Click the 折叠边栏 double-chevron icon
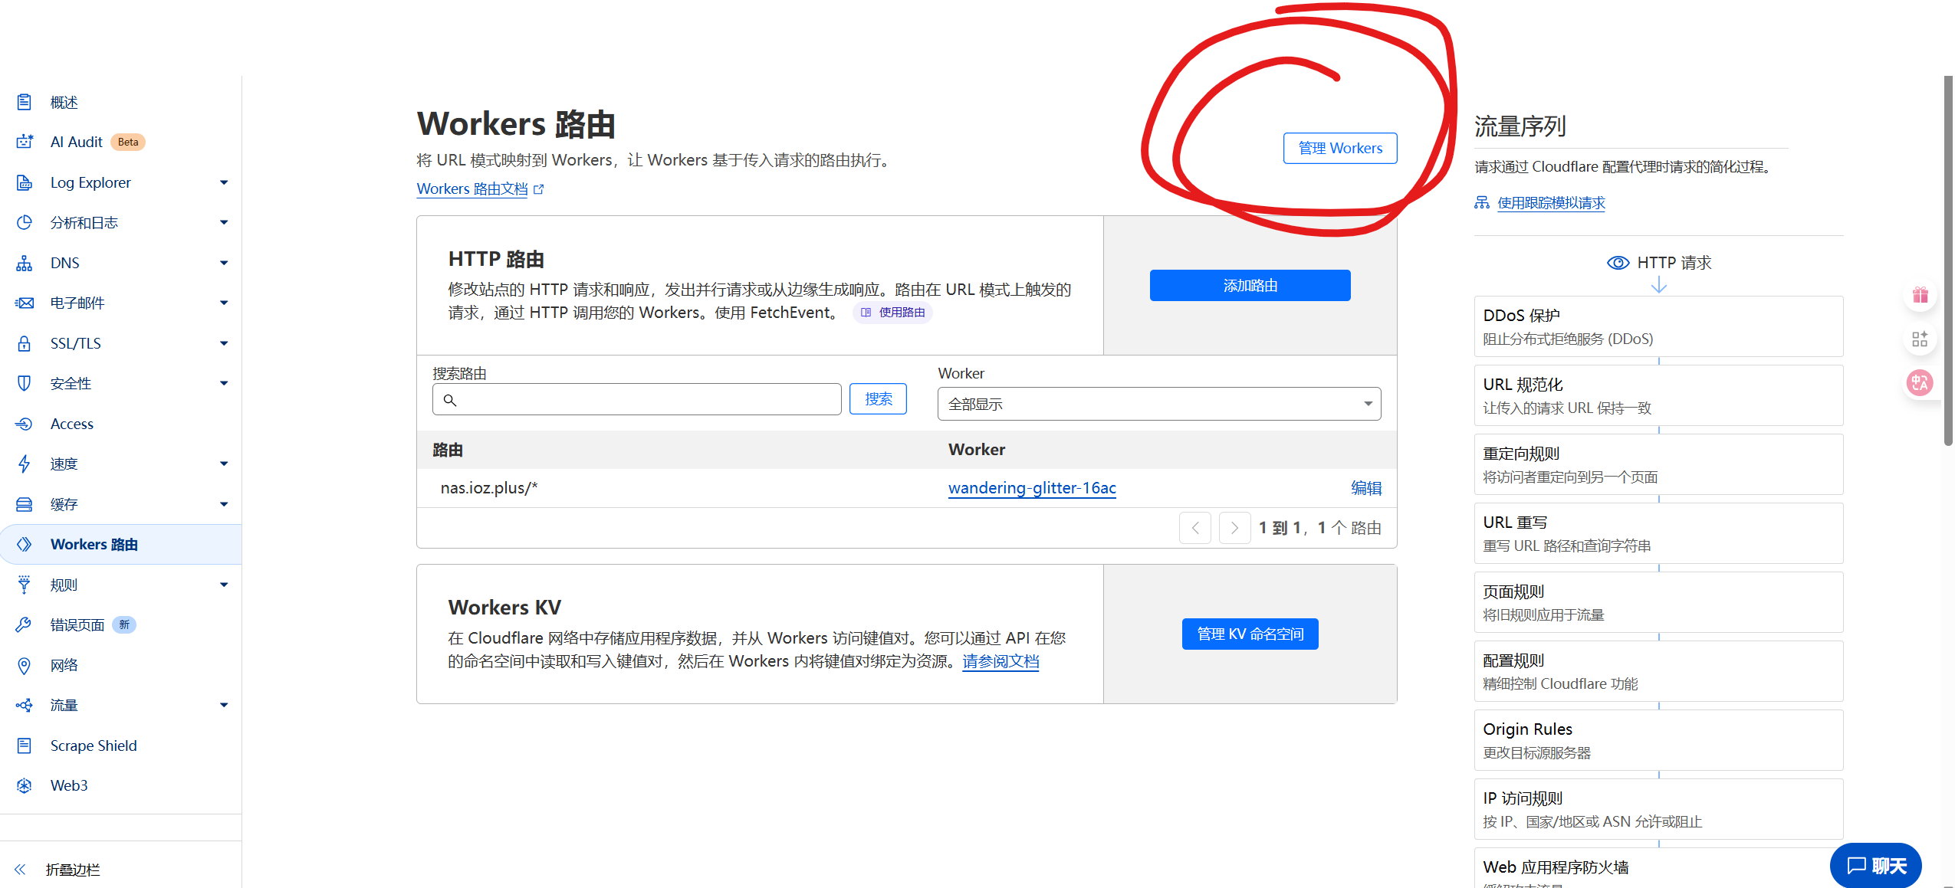The height and width of the screenshot is (888, 1955). [x=20, y=869]
